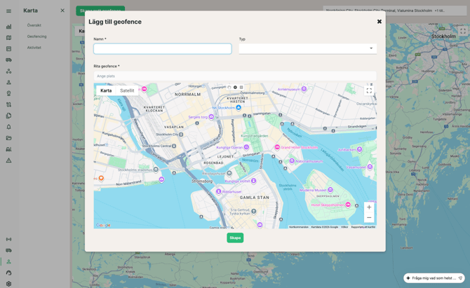
Task: Toggle fullscreen on the geofence map
Action: point(369,90)
